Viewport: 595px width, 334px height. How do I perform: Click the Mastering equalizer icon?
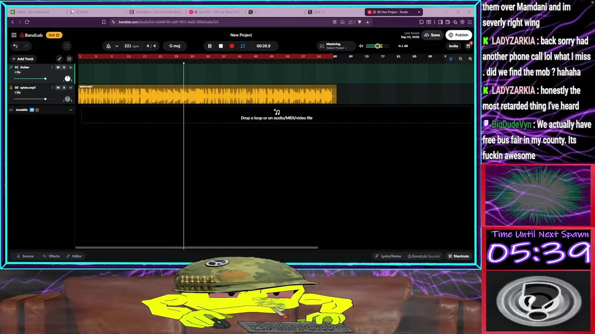(322, 46)
